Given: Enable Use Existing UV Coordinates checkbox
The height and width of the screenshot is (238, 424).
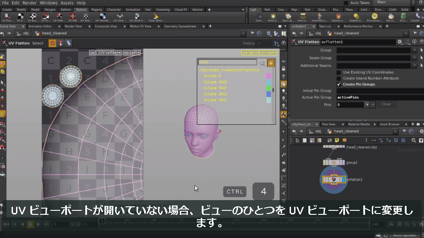Looking at the screenshot, I should [x=339, y=72].
